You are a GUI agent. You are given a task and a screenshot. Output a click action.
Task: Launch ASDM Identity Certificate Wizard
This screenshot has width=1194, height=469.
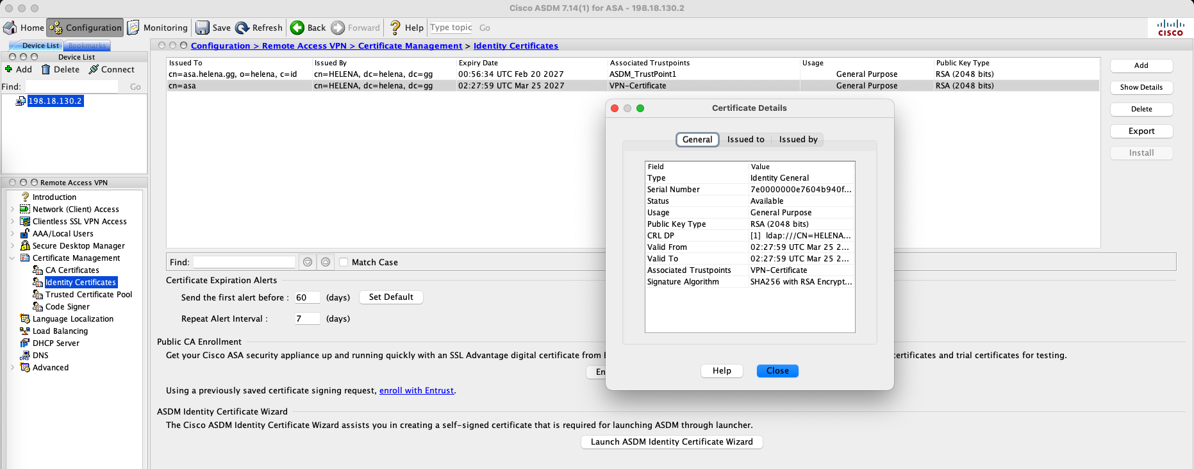point(672,442)
